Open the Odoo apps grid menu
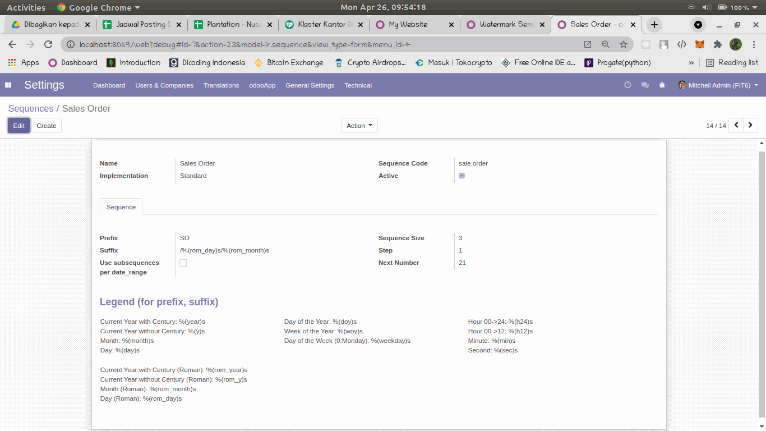Screen dimensions: 766x431 point(8,85)
